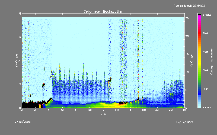Click the UTC x-axis label
The height and width of the screenshot is (135, 217).
(x=103, y=114)
